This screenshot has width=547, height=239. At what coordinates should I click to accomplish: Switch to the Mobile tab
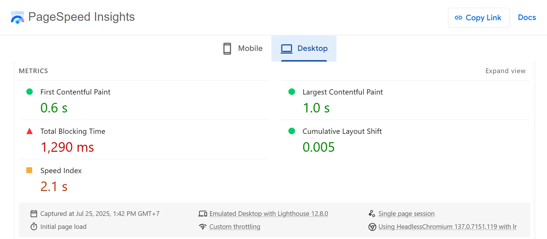[243, 49]
